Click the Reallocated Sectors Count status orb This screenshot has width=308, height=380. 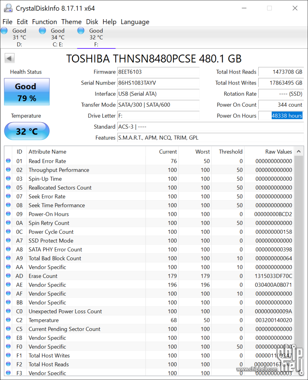point(8,187)
